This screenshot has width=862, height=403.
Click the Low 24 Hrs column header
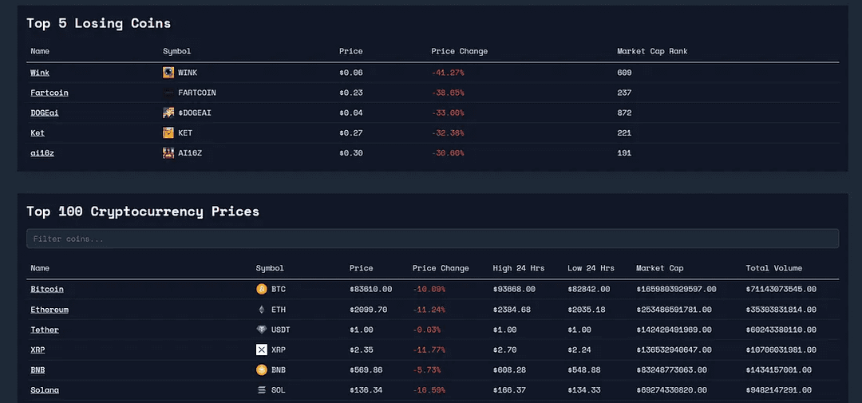(x=591, y=268)
